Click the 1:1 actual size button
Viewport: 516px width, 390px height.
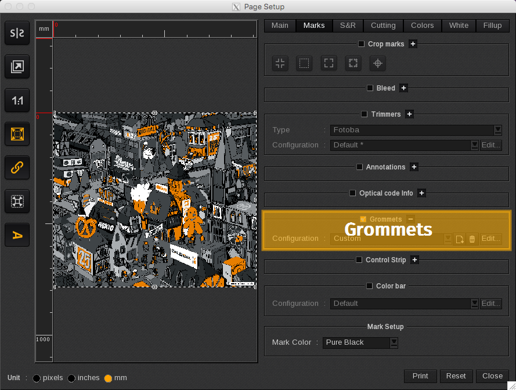point(17,101)
